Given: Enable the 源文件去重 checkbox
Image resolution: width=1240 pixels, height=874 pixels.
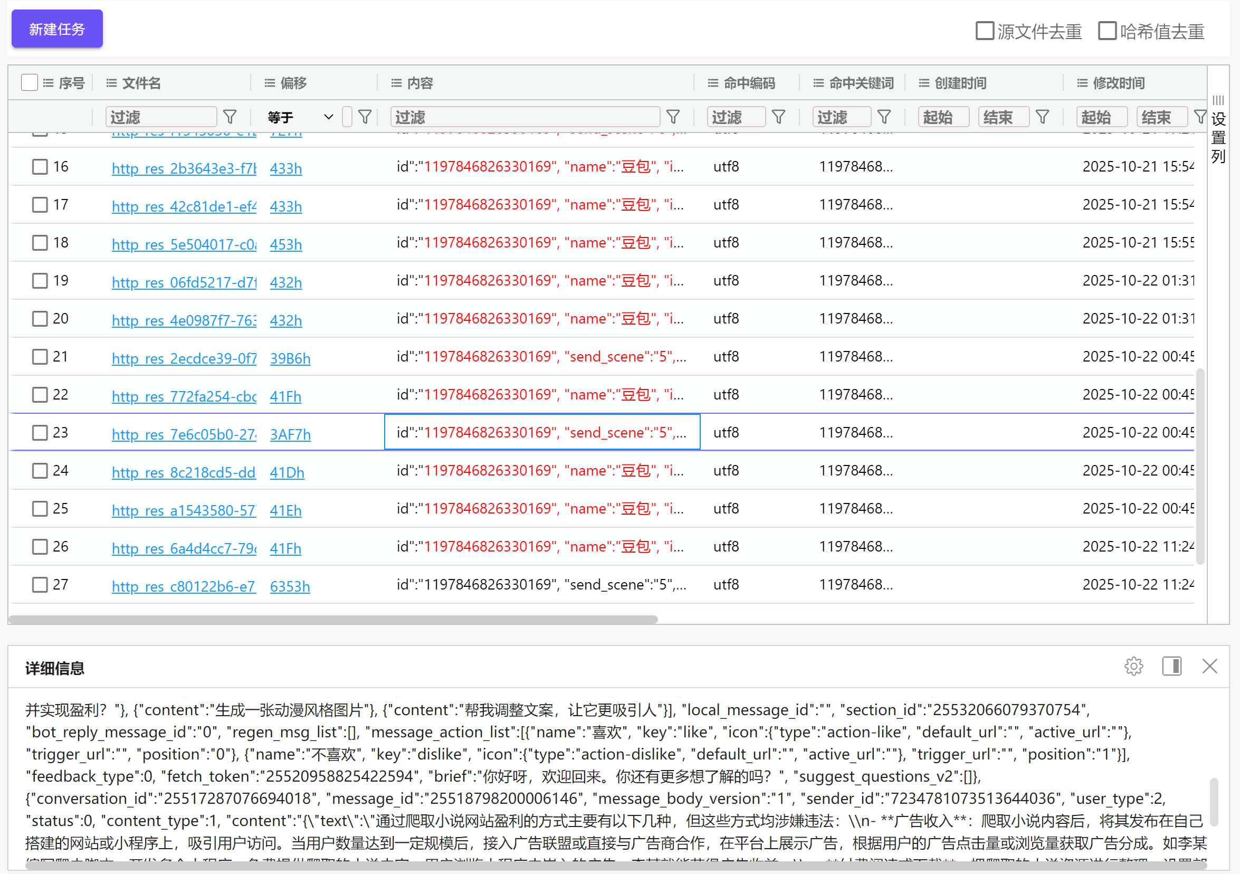Looking at the screenshot, I should click(x=985, y=31).
